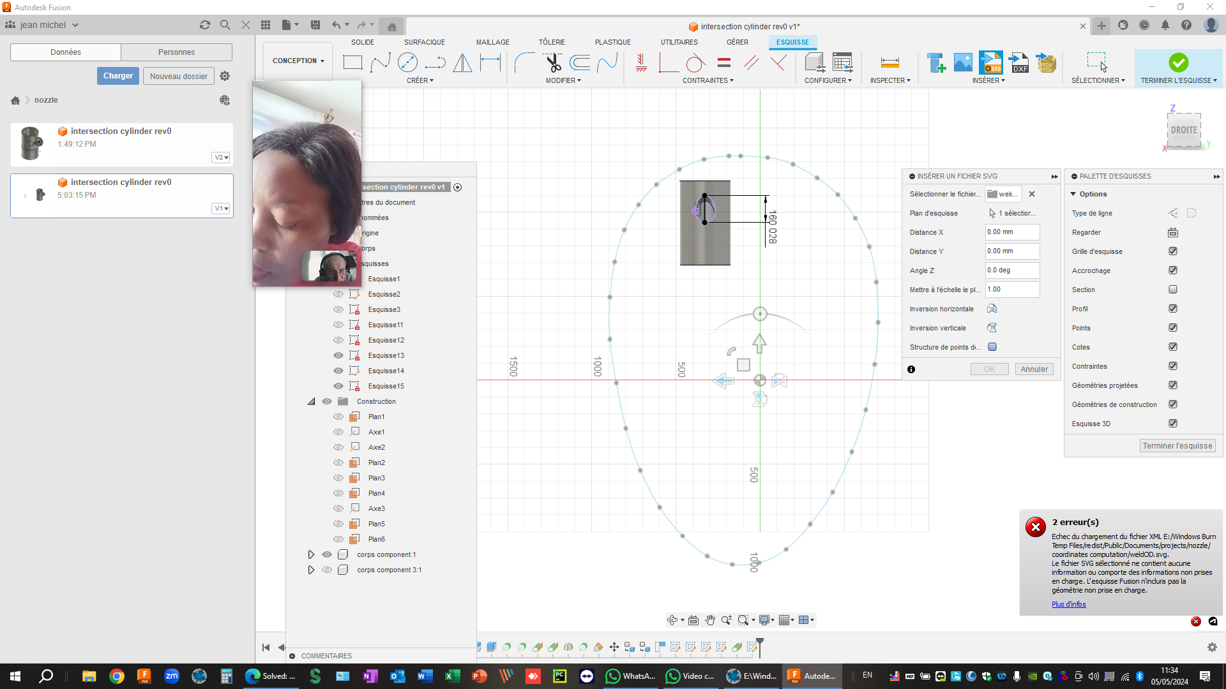Click the Annuler button in SVG dialog
1226x689 pixels.
pyautogui.click(x=1034, y=369)
